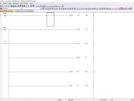Click the magnifier zoom icon ending ladder toolbar

pos(130,8)
